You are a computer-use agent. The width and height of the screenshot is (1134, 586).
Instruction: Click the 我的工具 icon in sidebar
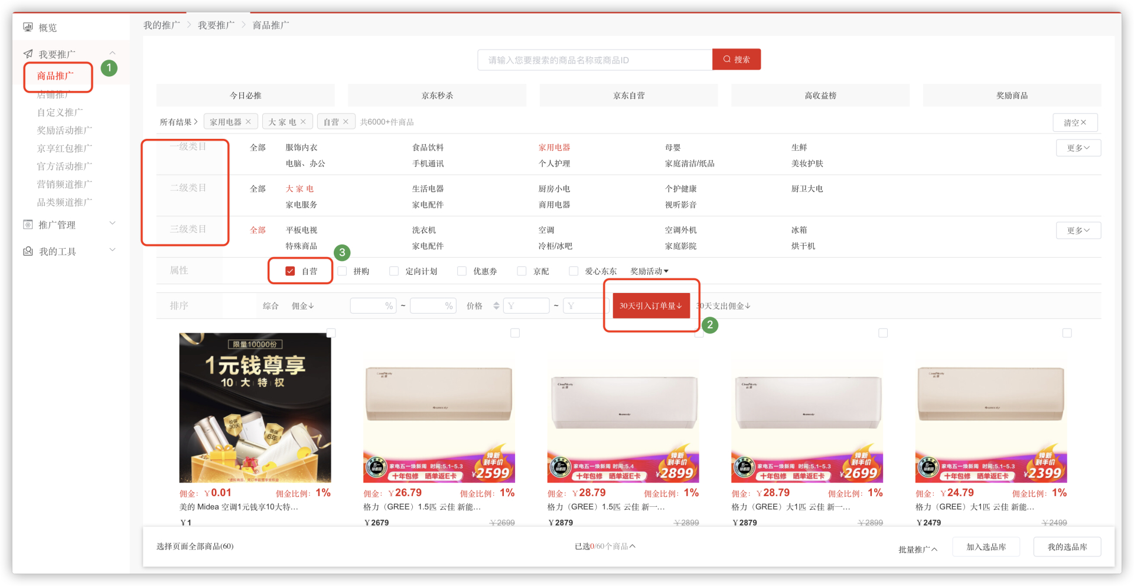click(x=28, y=251)
